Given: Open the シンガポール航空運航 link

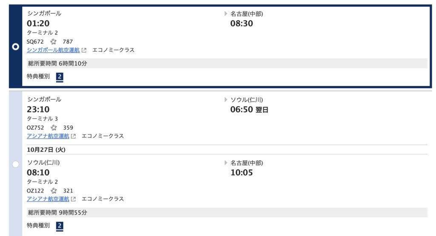Looking at the screenshot, I should (x=53, y=50).
